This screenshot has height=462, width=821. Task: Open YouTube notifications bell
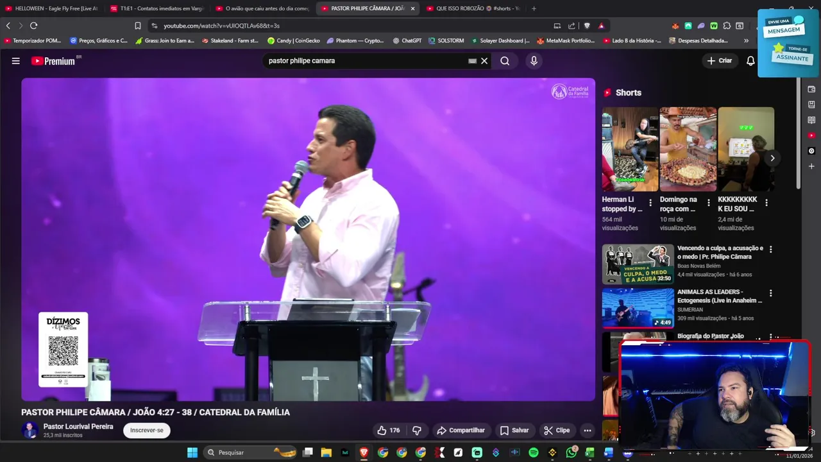750,61
